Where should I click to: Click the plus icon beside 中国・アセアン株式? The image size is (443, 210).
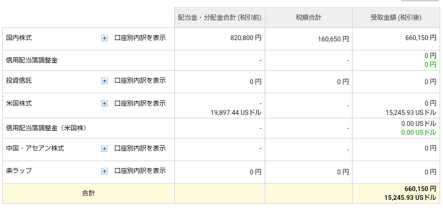click(105, 149)
